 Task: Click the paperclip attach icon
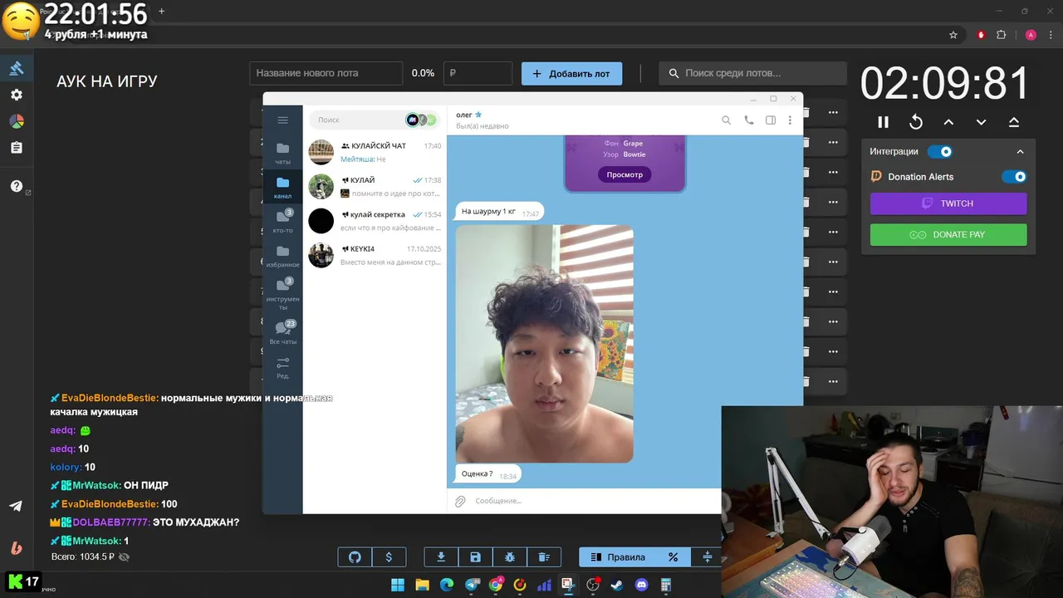click(x=460, y=501)
